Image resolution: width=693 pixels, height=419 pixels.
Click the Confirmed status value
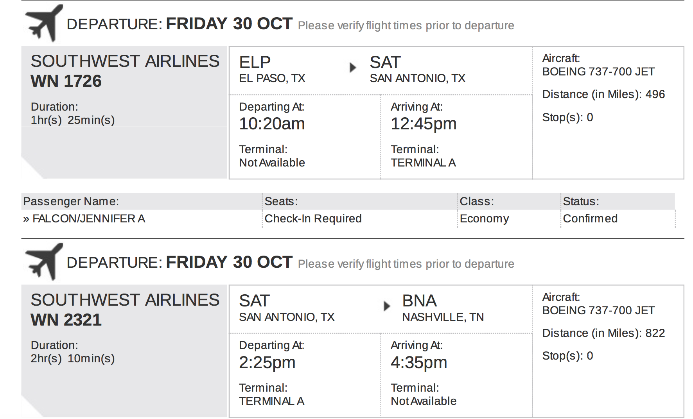[590, 218]
